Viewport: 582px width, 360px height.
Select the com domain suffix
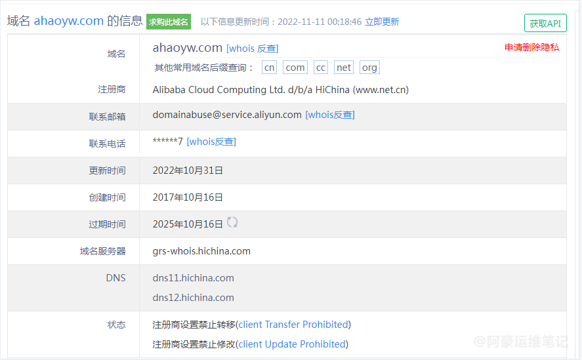295,68
